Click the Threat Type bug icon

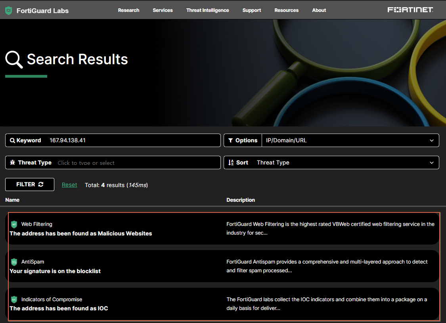point(13,162)
